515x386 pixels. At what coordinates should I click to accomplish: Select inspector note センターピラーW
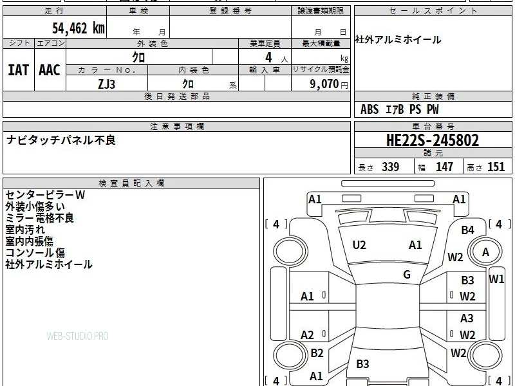[45, 195]
